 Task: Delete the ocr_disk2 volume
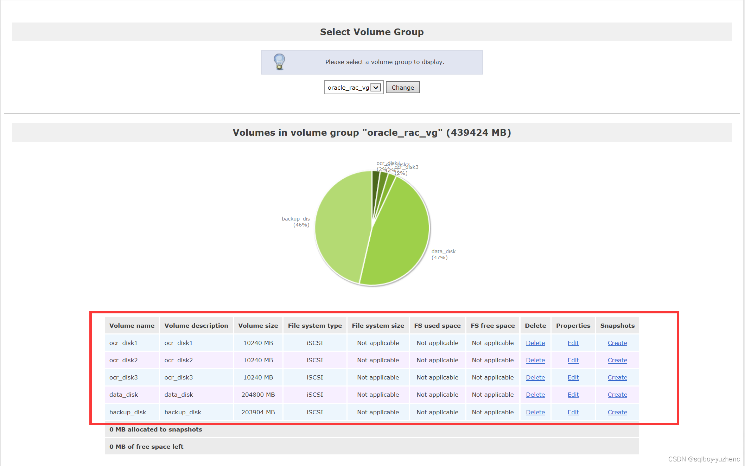pos(535,360)
